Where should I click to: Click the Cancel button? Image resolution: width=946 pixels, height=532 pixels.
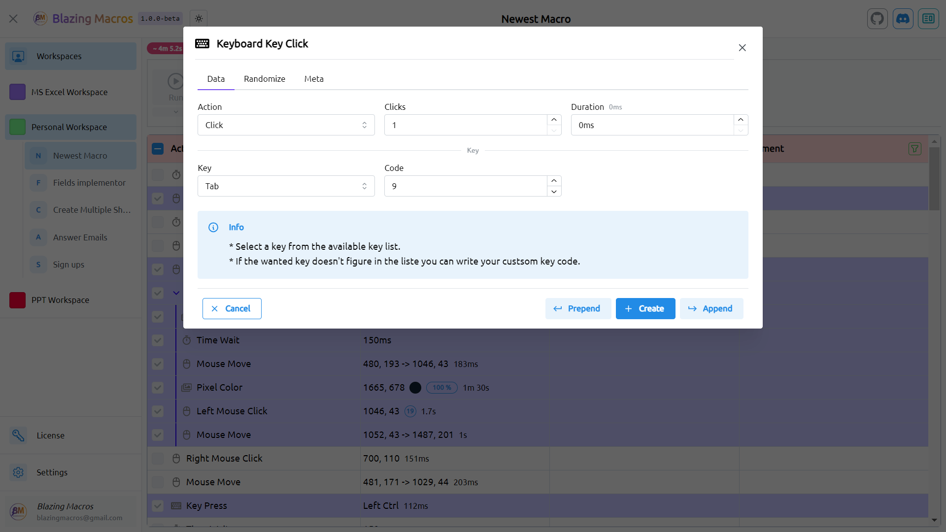(232, 308)
